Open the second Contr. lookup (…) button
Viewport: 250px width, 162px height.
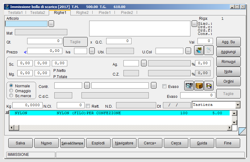(153, 85)
